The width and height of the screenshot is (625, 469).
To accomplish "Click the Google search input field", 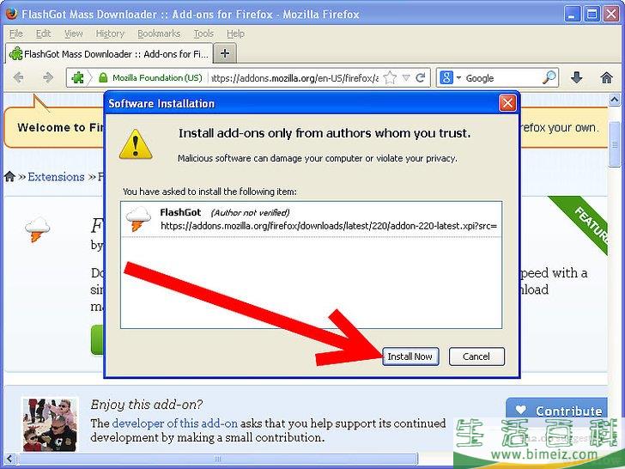I will [501, 78].
